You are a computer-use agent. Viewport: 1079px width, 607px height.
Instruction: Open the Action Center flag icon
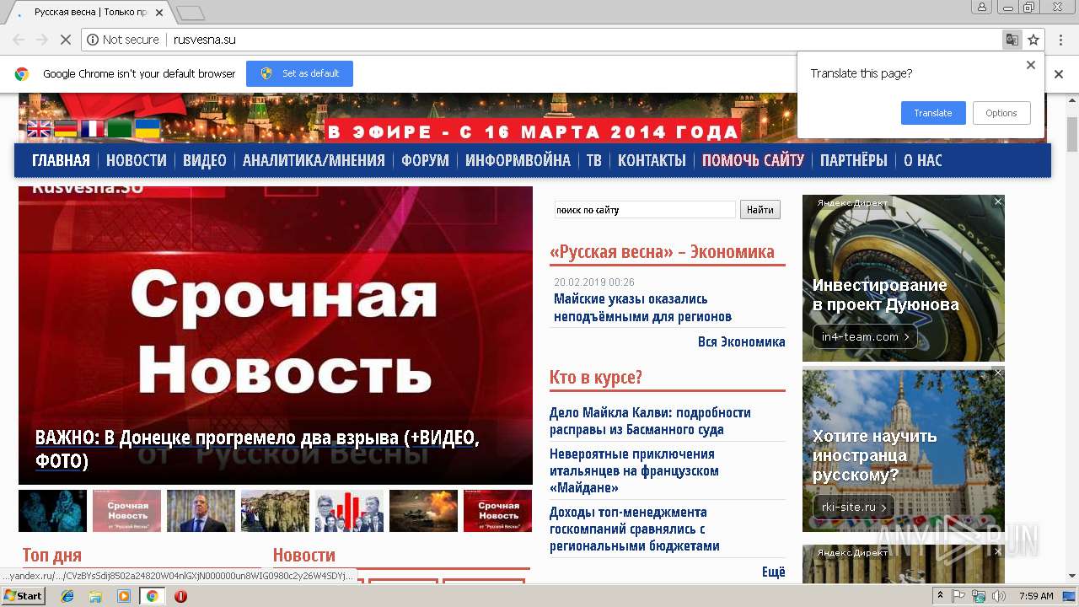click(x=958, y=596)
